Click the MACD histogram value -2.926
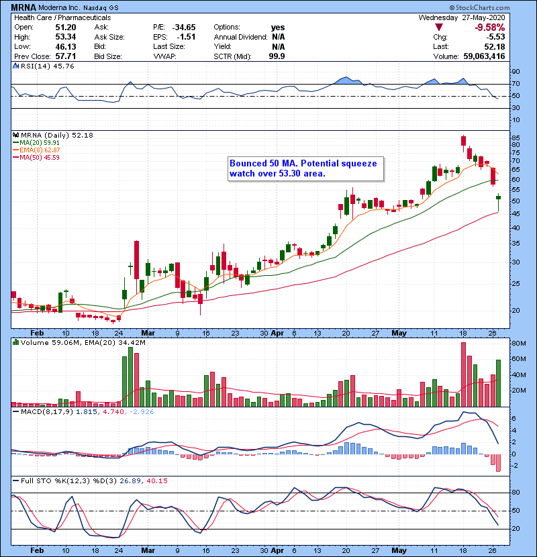The width and height of the screenshot is (537, 557). pyautogui.click(x=142, y=412)
